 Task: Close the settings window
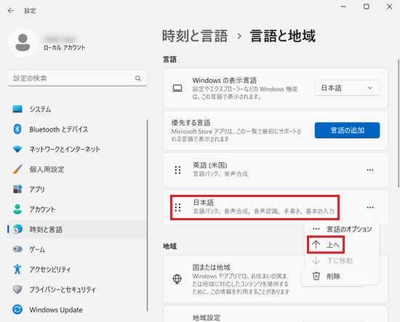coord(389,7)
